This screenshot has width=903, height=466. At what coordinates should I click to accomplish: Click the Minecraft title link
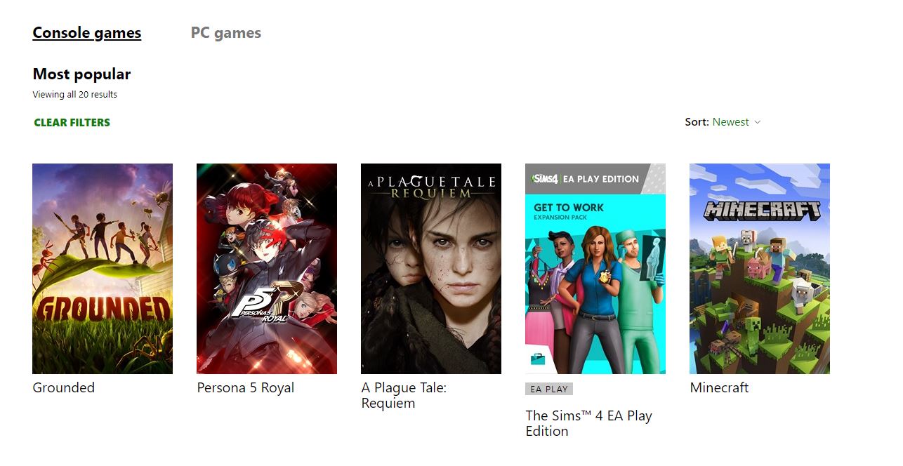(x=720, y=387)
